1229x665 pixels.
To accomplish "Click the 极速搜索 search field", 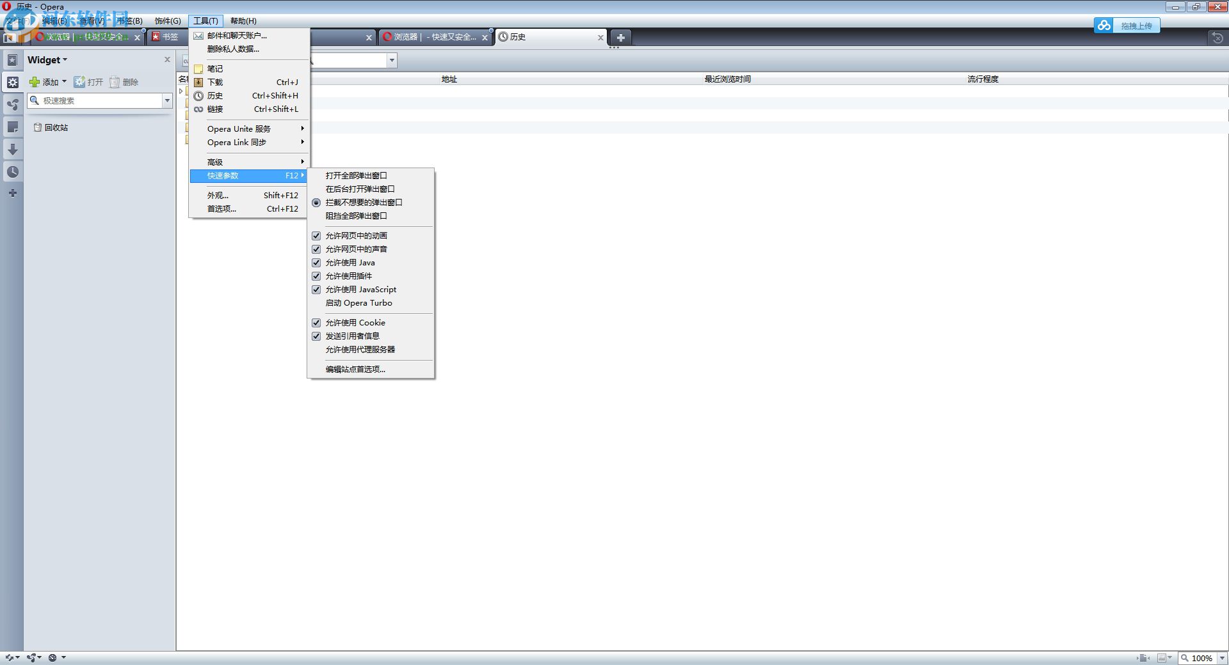I will pos(96,100).
